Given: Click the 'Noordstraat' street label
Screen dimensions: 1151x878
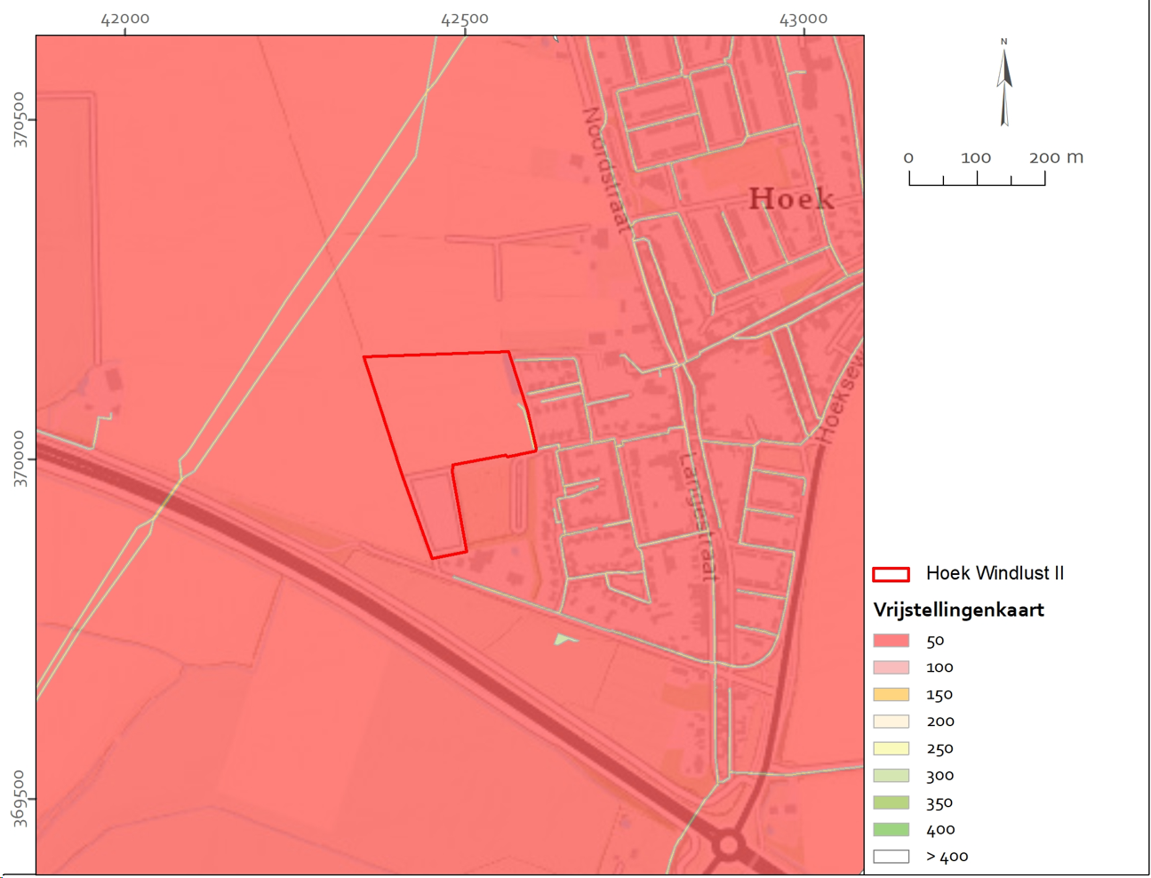Looking at the screenshot, I should [x=605, y=170].
